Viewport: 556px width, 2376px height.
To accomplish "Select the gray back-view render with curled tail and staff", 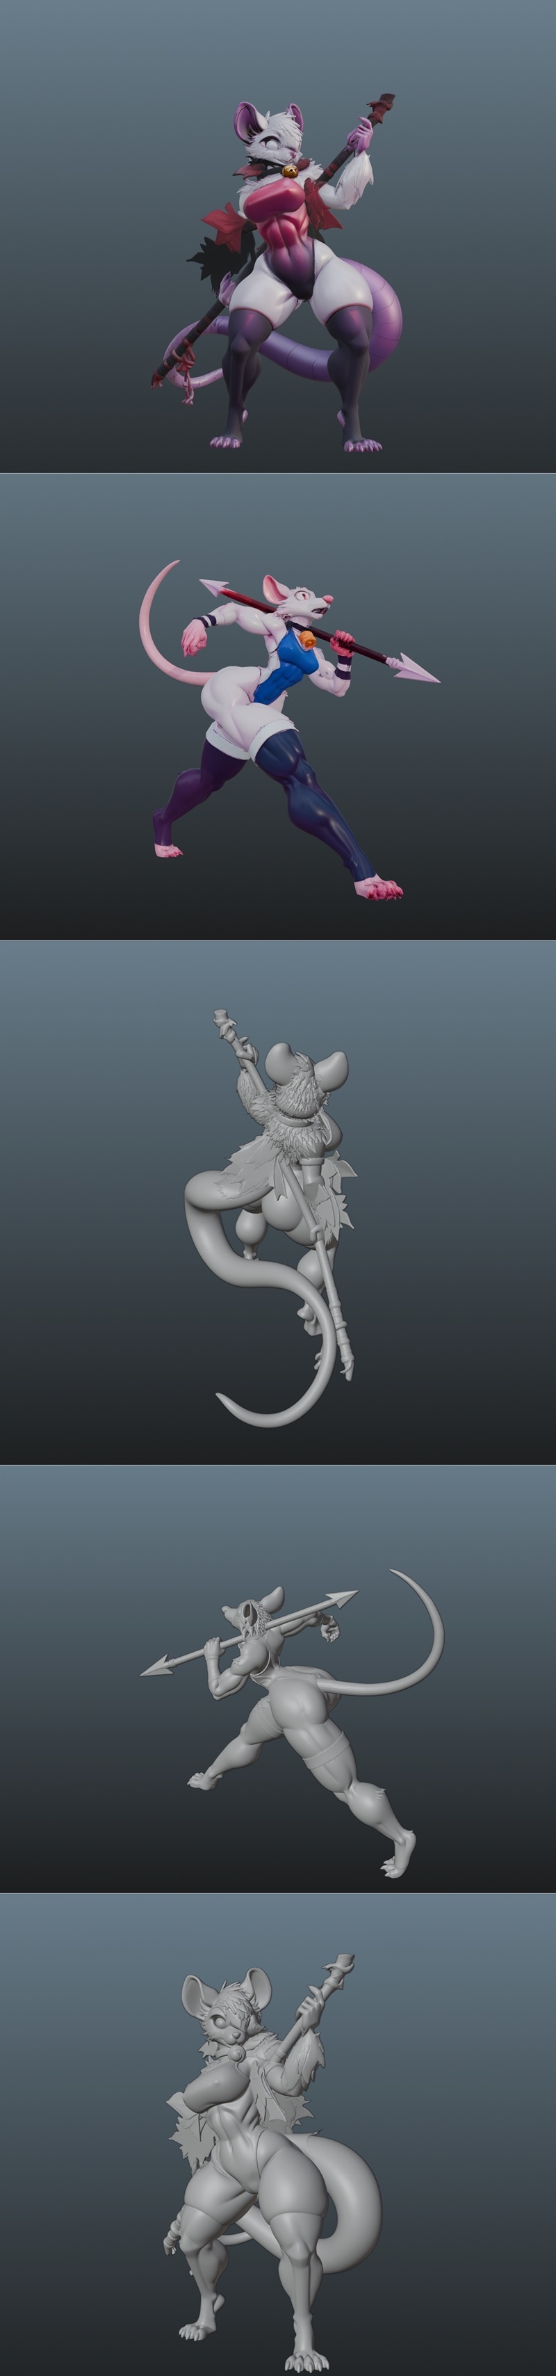I will pos(277,1202).
